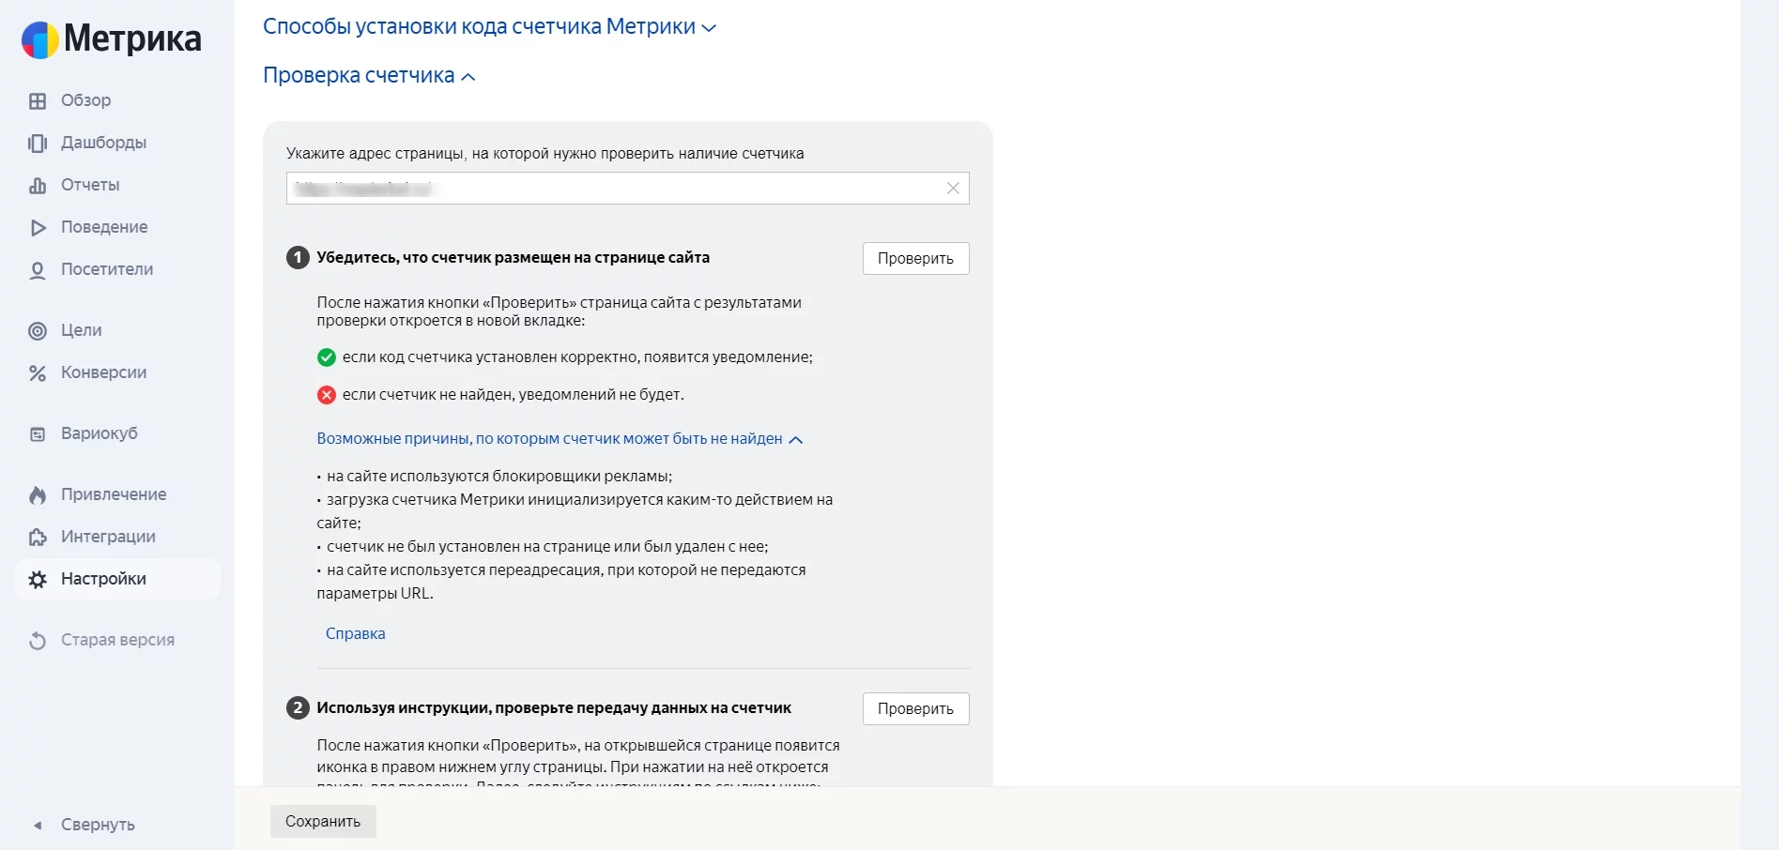
Task: Click the Старая версия revert icon
Action: coord(38,640)
